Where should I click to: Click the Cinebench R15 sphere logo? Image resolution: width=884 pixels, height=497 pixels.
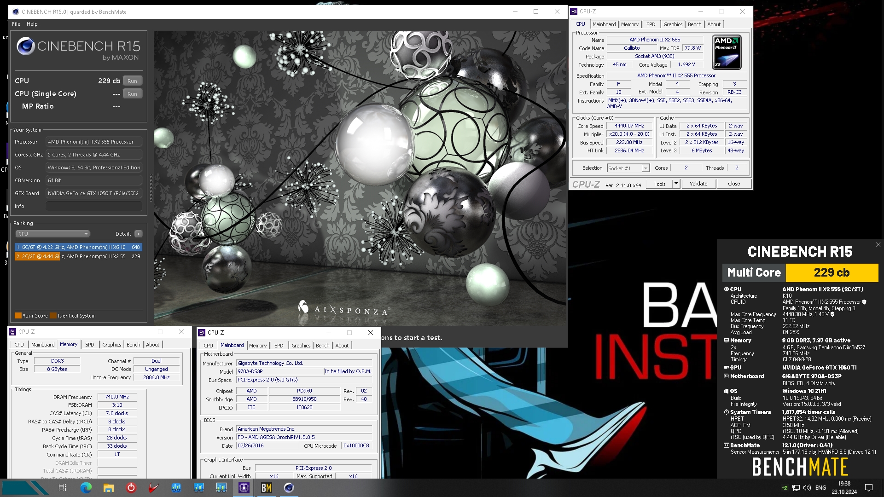[x=25, y=46]
